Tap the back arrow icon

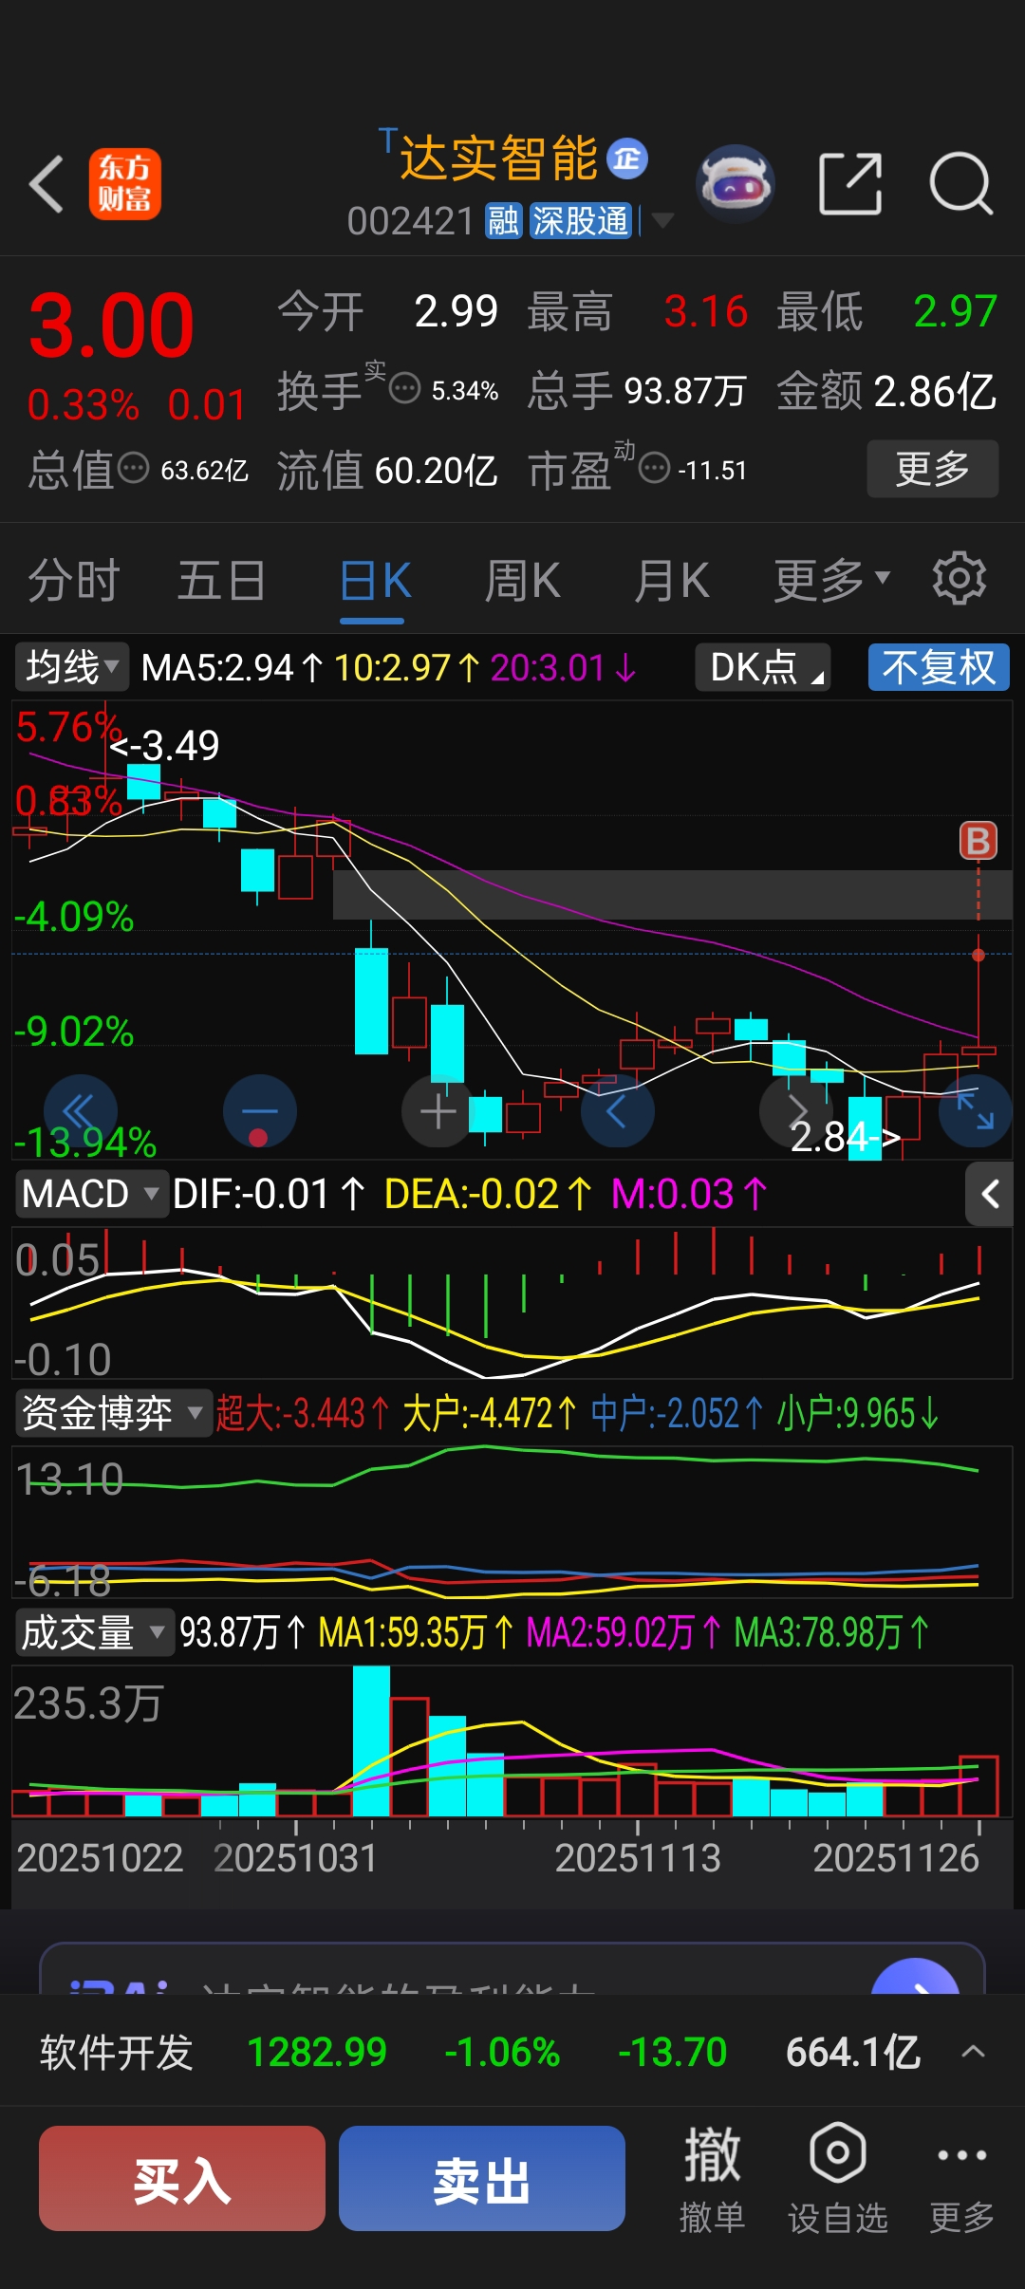[47, 184]
